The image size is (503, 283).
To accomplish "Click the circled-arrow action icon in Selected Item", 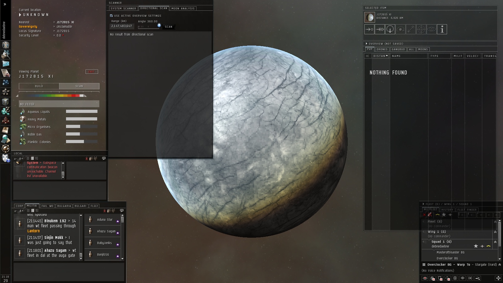I will (390, 29).
